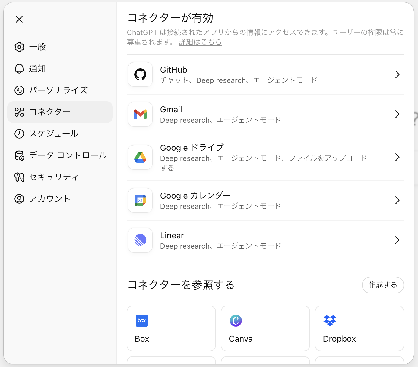
Task: Open the Canva connector card
Action: click(x=265, y=328)
